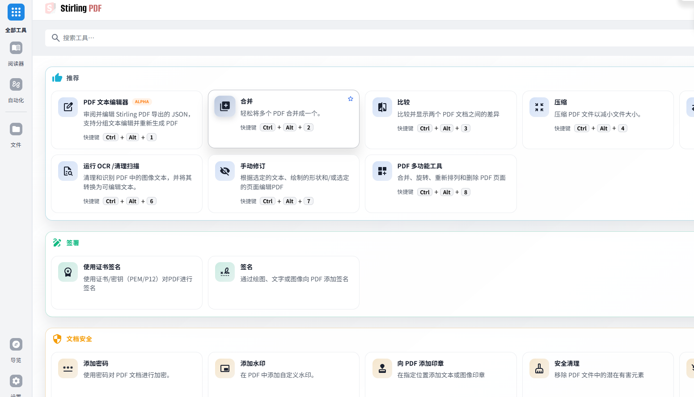
Task: Click the PDF 多功能工具 shortcut key 8 badge
Action: [x=465, y=192]
